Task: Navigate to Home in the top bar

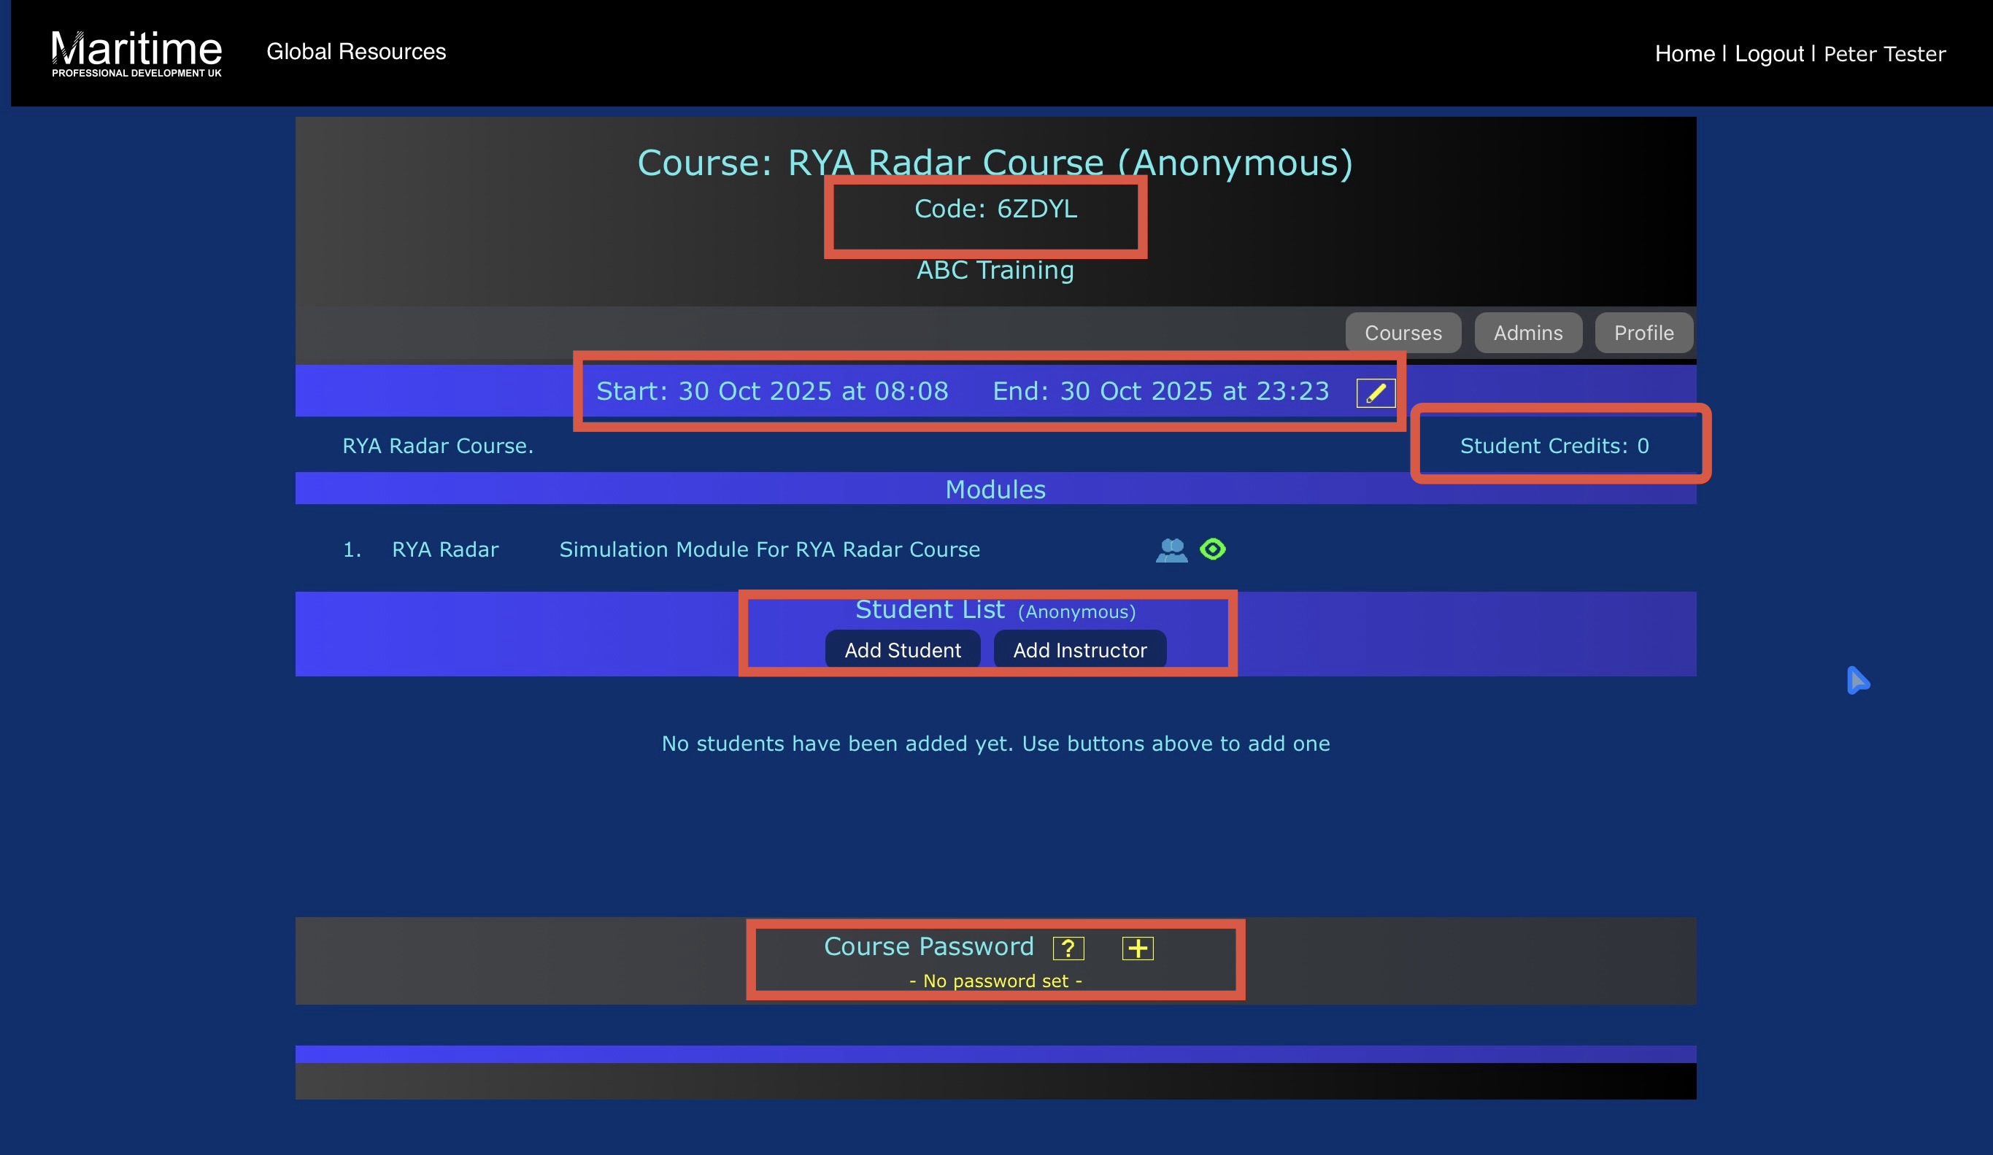Action: (1684, 54)
